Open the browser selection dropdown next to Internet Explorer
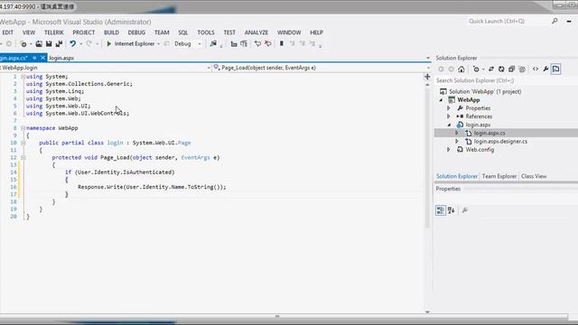 point(159,44)
